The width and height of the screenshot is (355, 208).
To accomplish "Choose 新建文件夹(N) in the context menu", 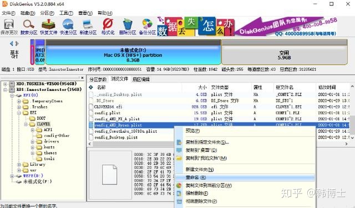I will click(245, 169).
